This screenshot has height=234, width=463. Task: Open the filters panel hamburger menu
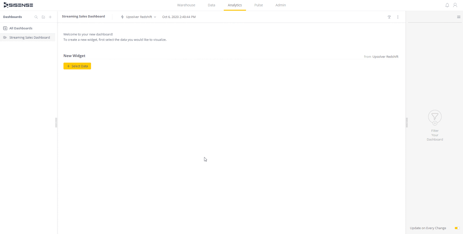click(459, 17)
